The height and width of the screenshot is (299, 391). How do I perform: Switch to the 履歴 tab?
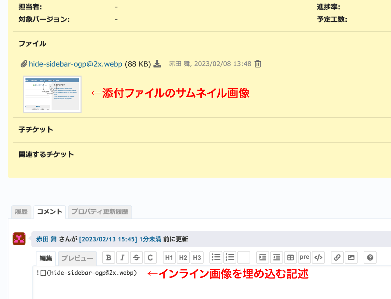[x=21, y=212]
